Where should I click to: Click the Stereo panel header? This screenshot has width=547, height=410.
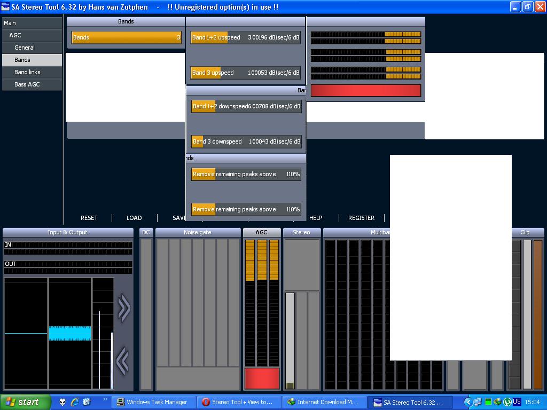301,232
